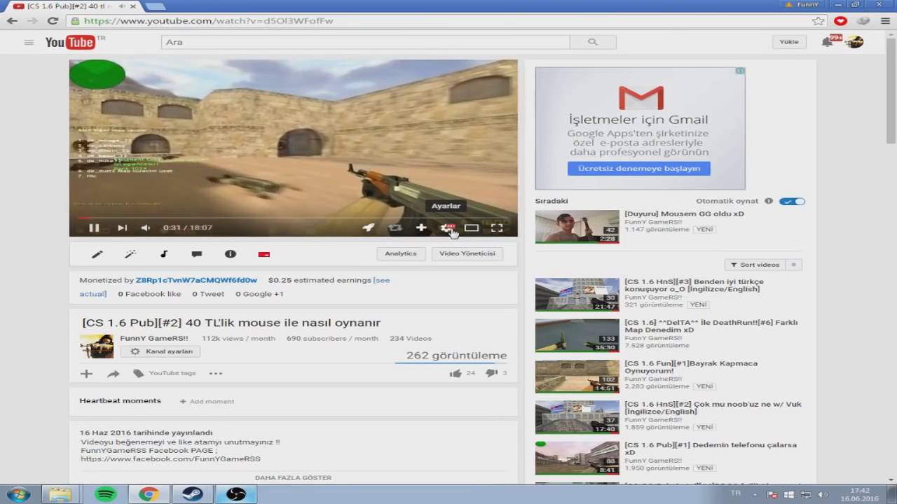The image size is (897, 504).
Task: Like the video with thumbs up
Action: [456, 373]
